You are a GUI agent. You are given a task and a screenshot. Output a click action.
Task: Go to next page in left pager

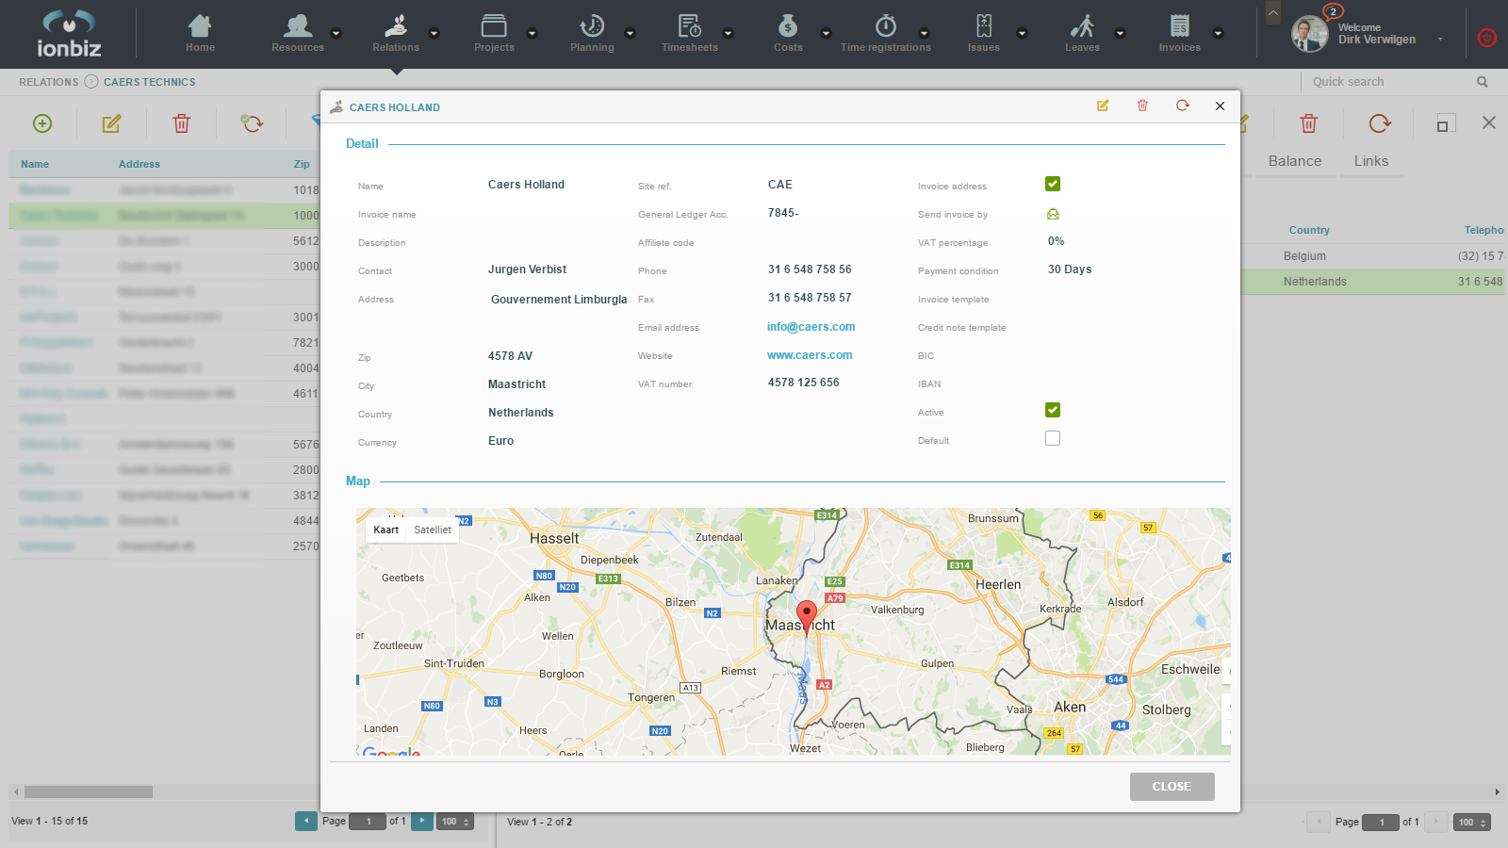[422, 821]
